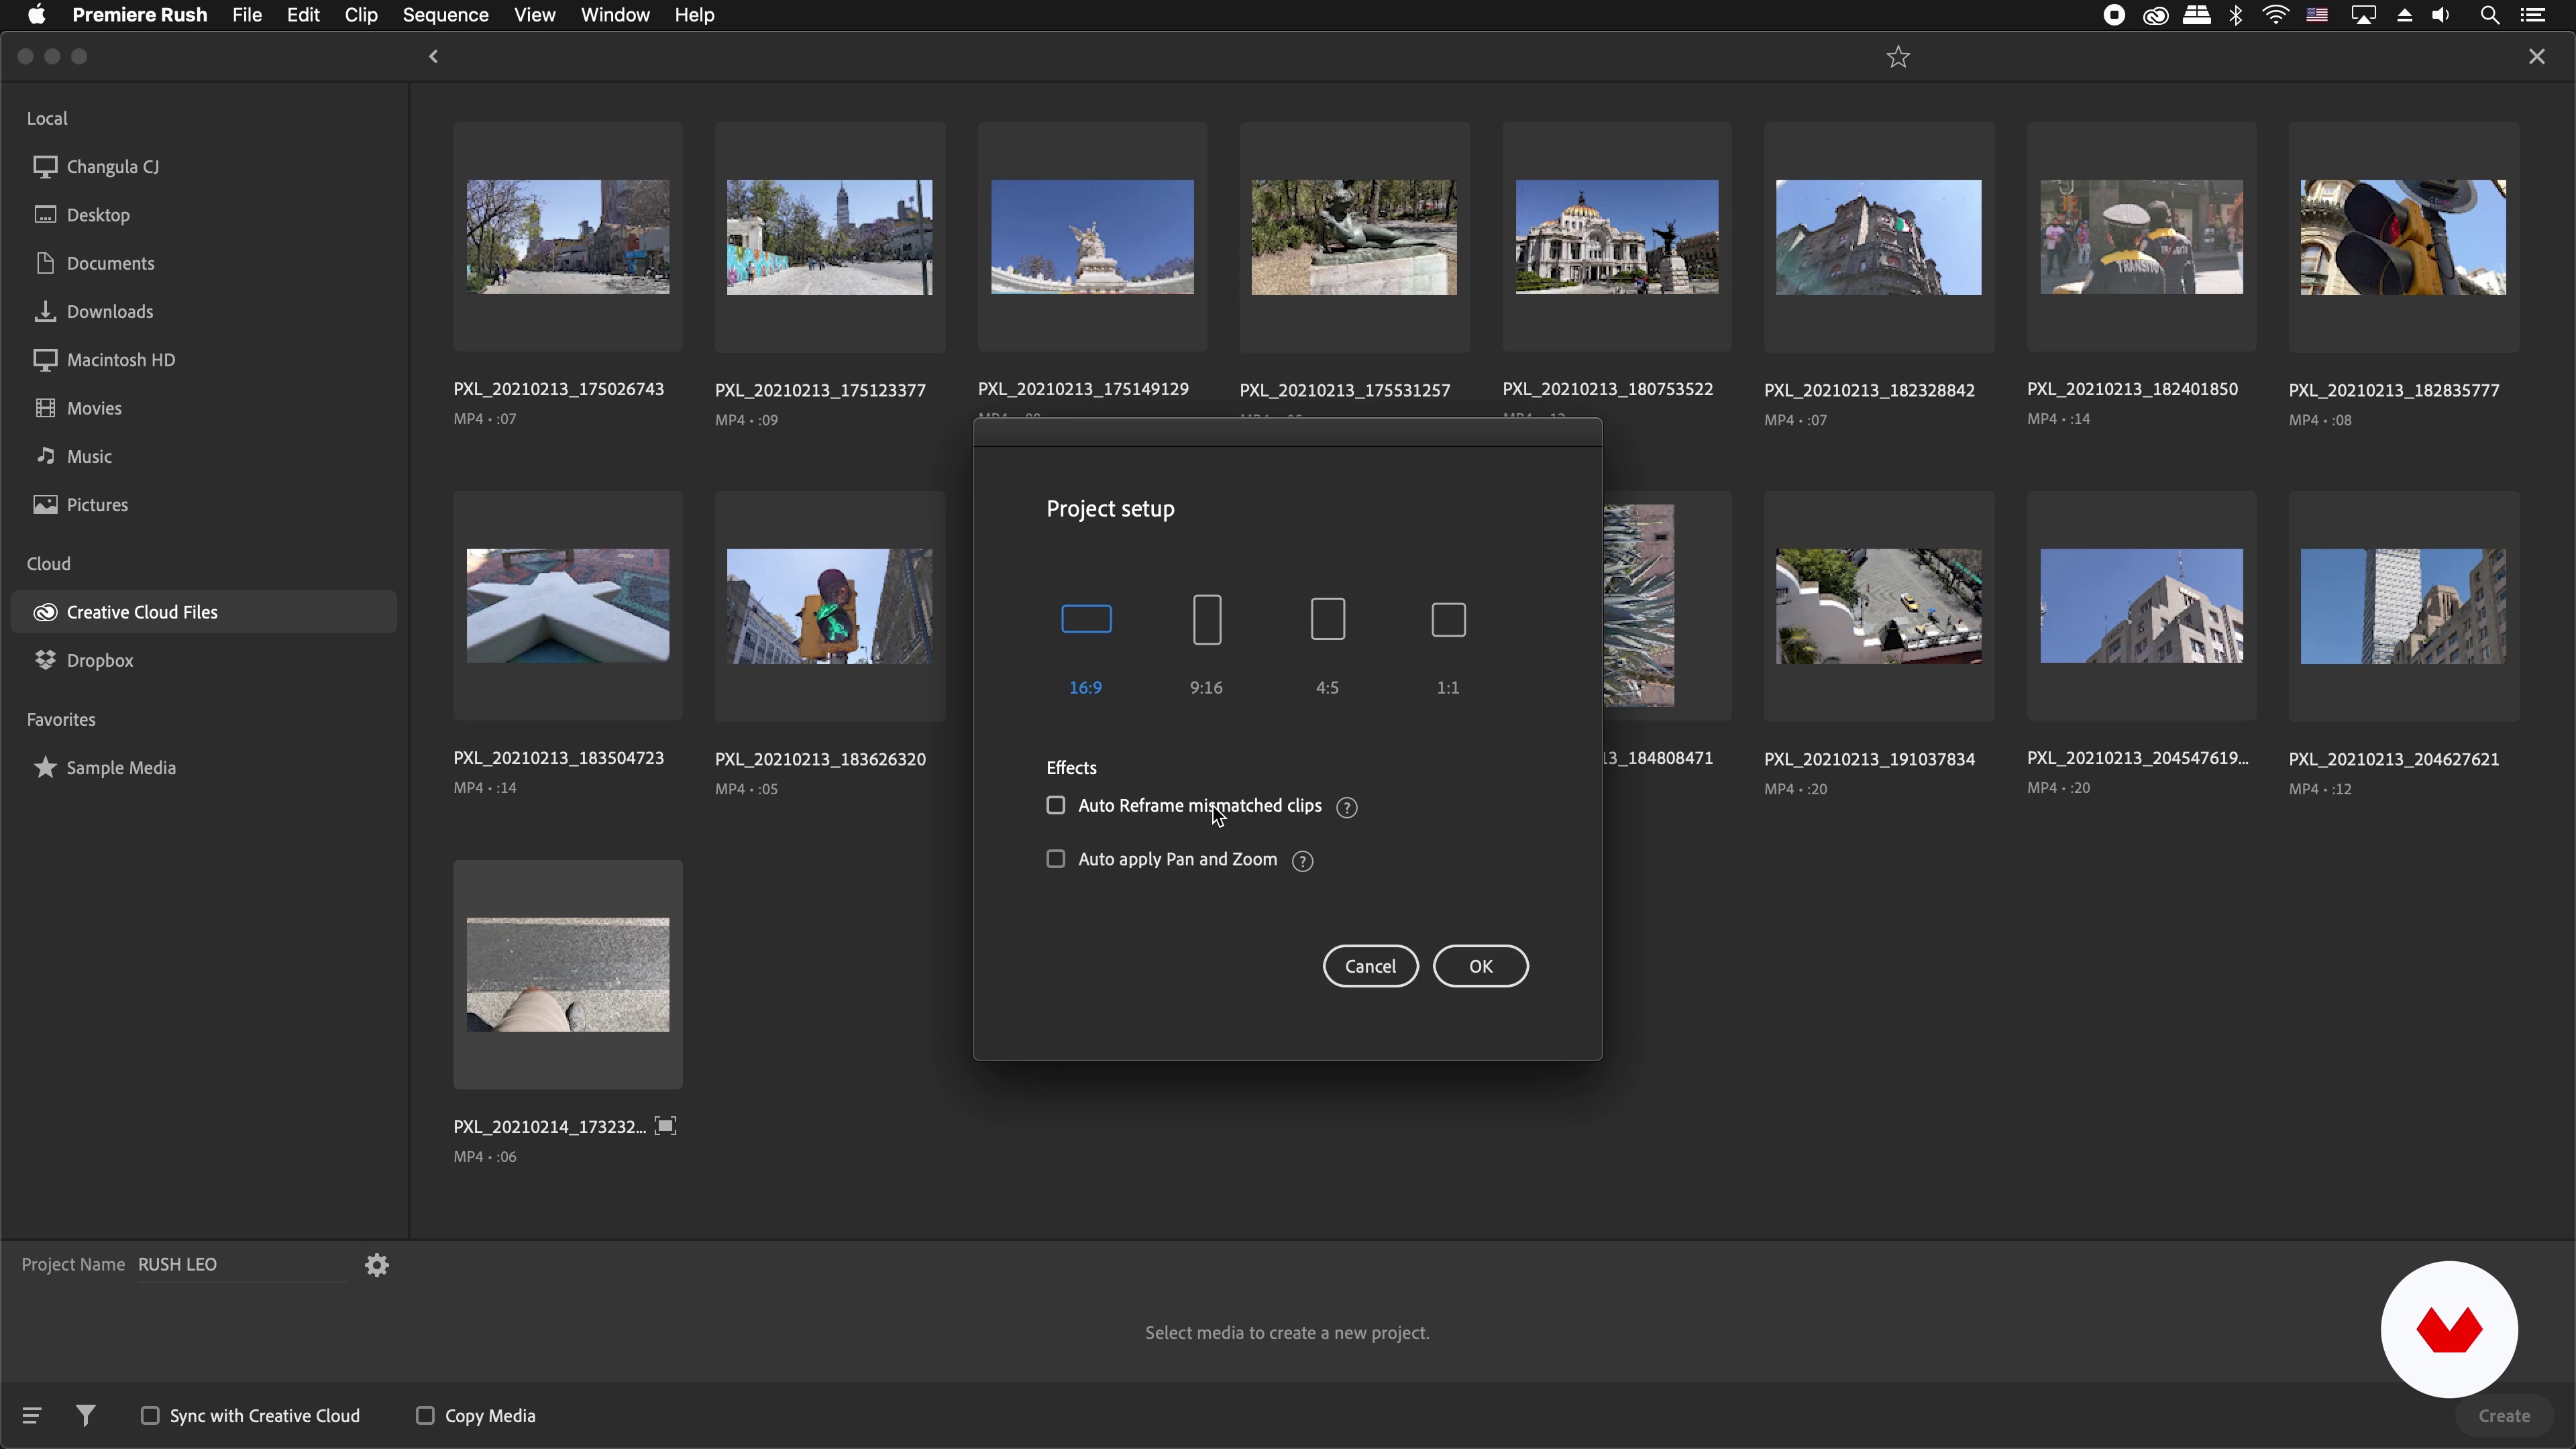This screenshot has height=1449, width=2576.
Task: Enable Auto Reframe mismatched clips checkbox
Action: 1056,805
